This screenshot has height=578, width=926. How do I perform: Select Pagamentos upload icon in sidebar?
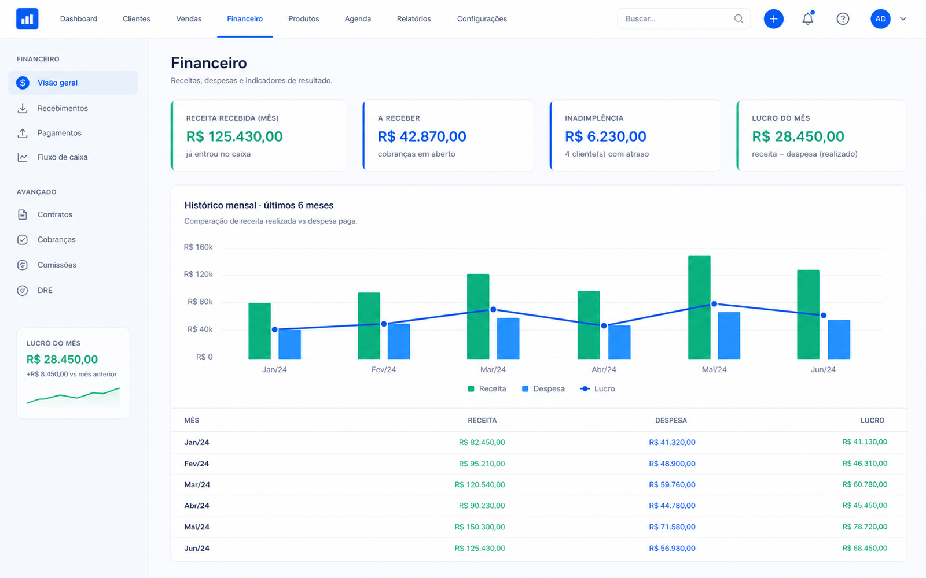tap(23, 133)
